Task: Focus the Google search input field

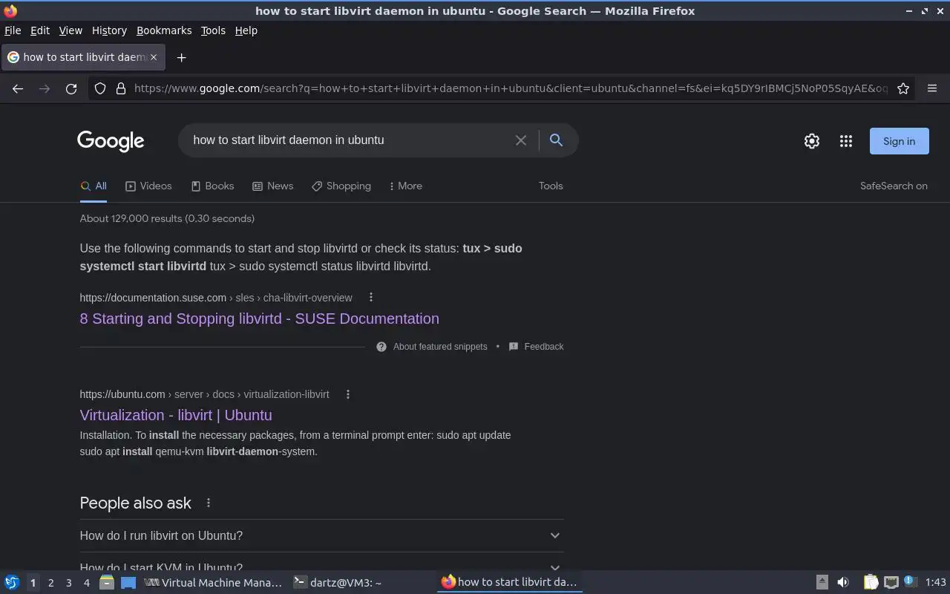Action: click(x=349, y=140)
